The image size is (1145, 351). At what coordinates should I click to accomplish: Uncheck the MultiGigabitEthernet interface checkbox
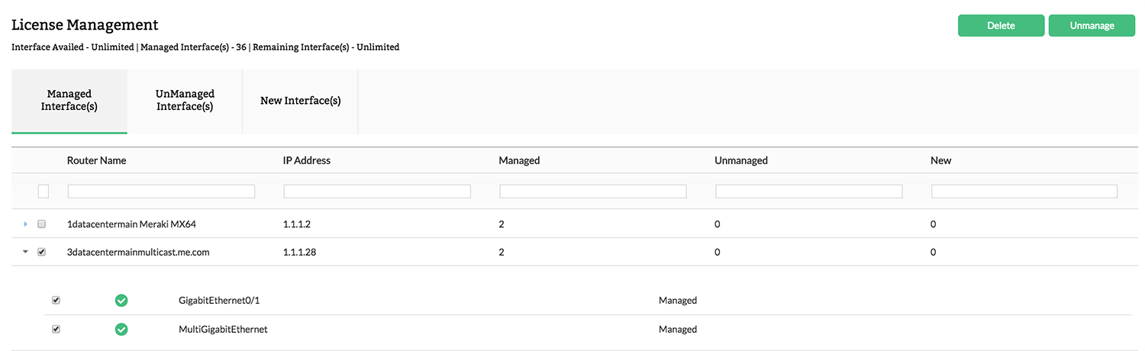coord(56,330)
